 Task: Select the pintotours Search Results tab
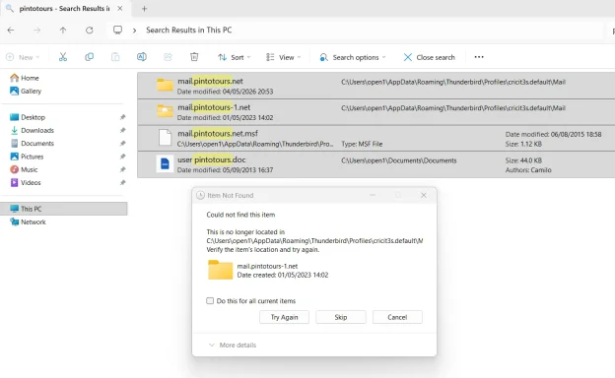(x=65, y=8)
